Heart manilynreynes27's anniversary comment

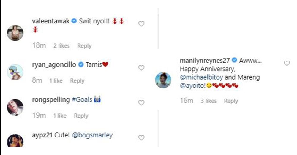(x=287, y=63)
